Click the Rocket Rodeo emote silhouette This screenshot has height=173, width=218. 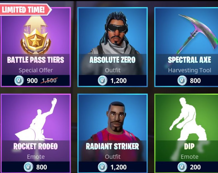click(36, 119)
